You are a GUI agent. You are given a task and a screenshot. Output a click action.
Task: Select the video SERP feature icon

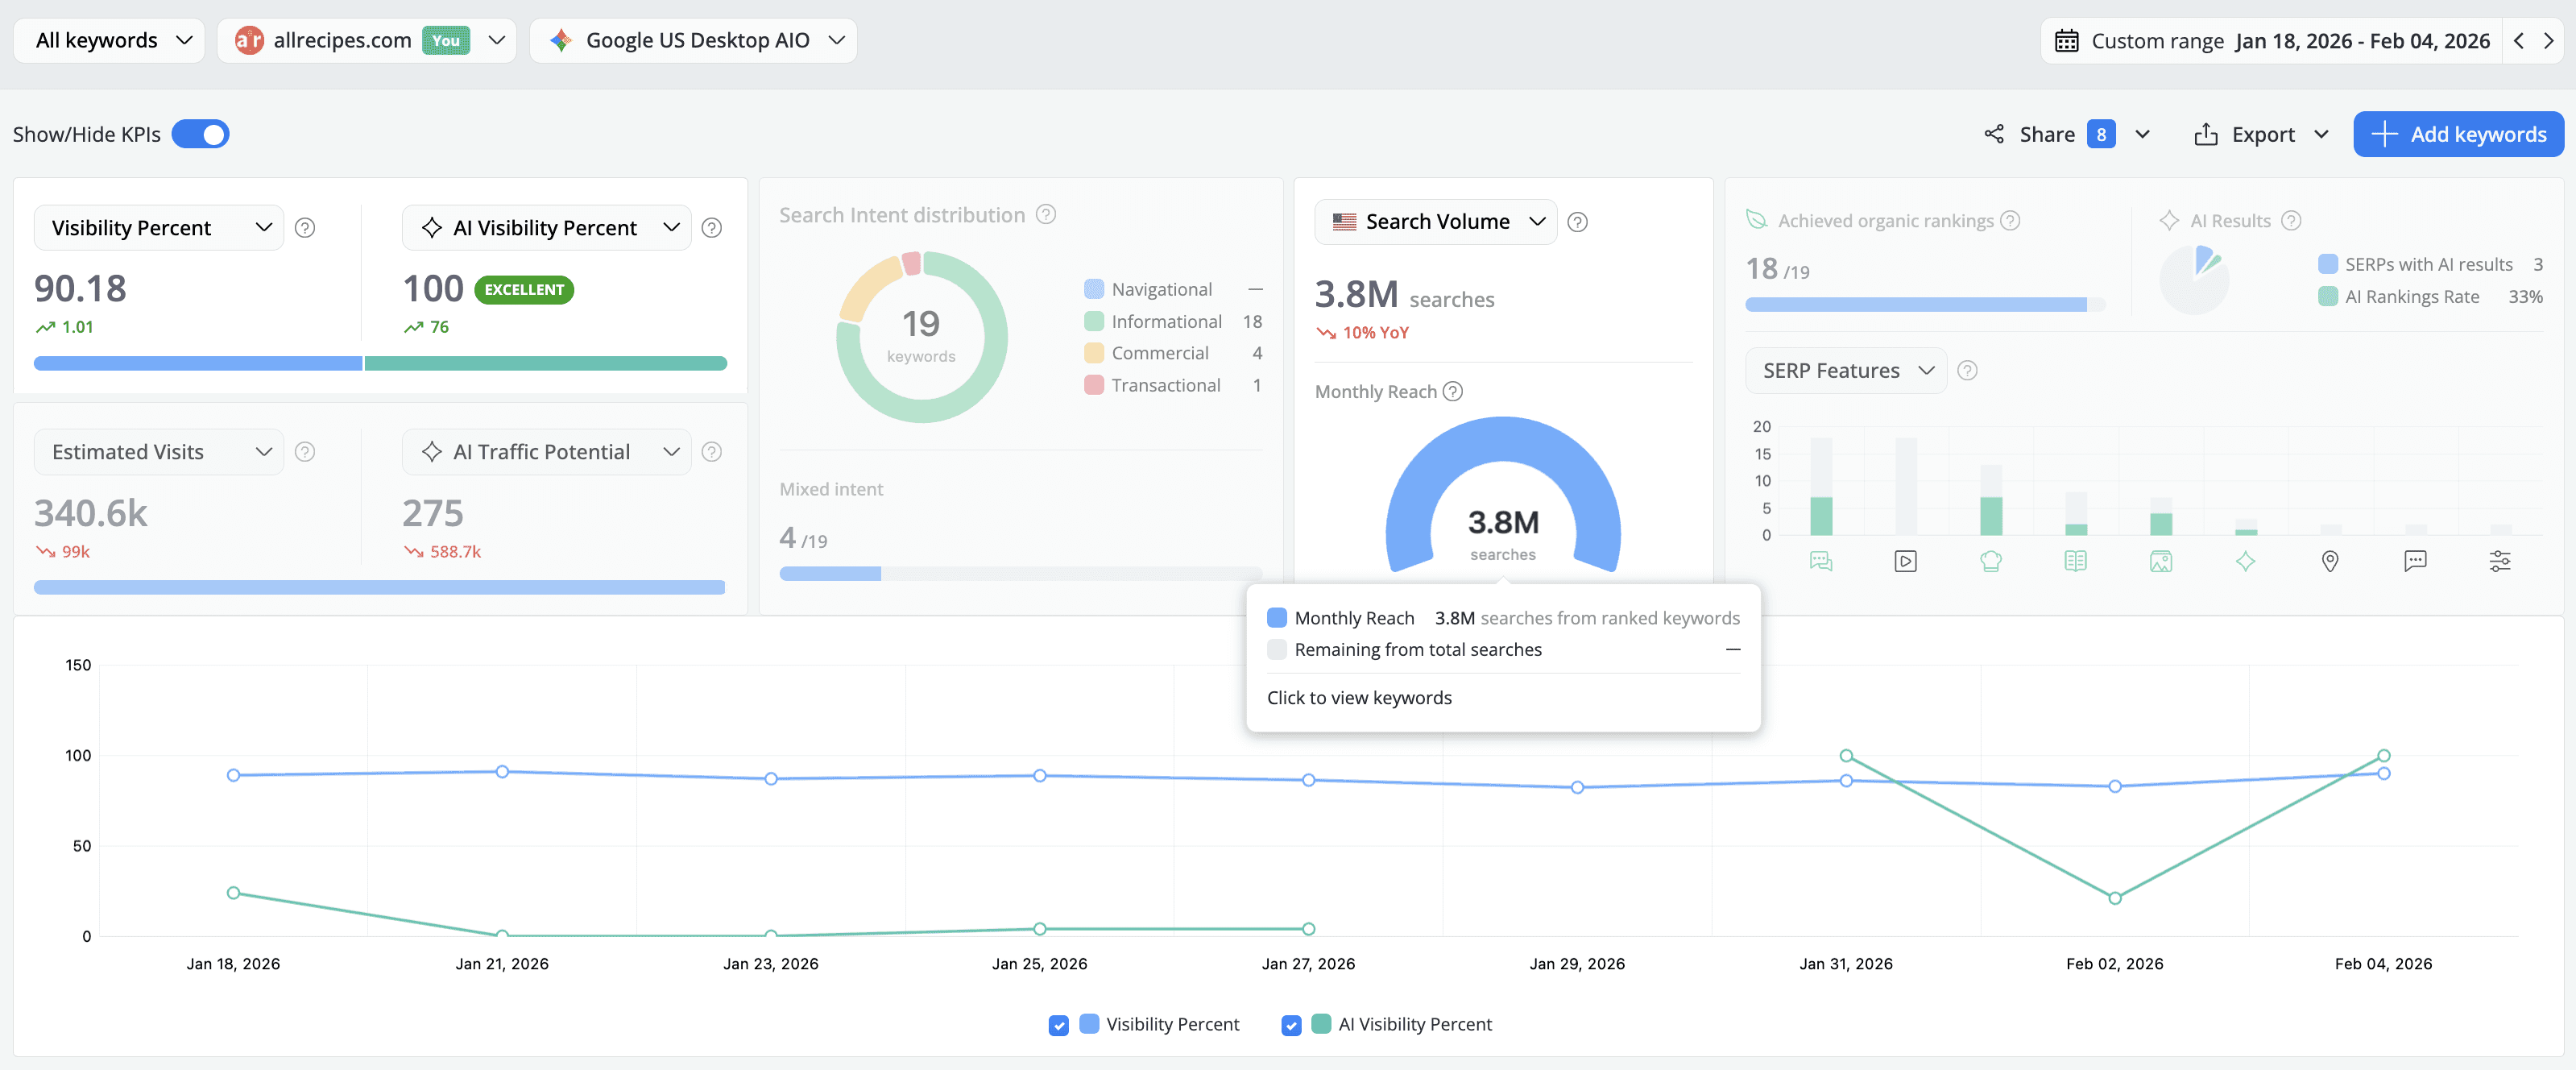[1905, 561]
